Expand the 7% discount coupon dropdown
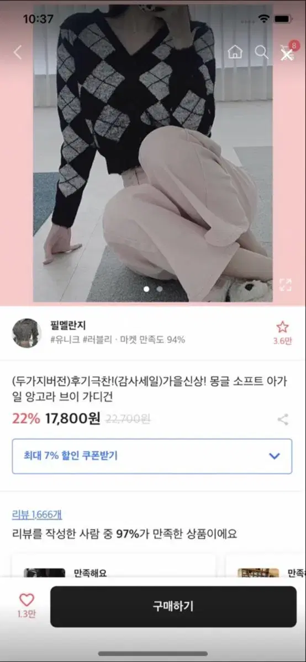The height and width of the screenshot is (662, 306). point(152,456)
